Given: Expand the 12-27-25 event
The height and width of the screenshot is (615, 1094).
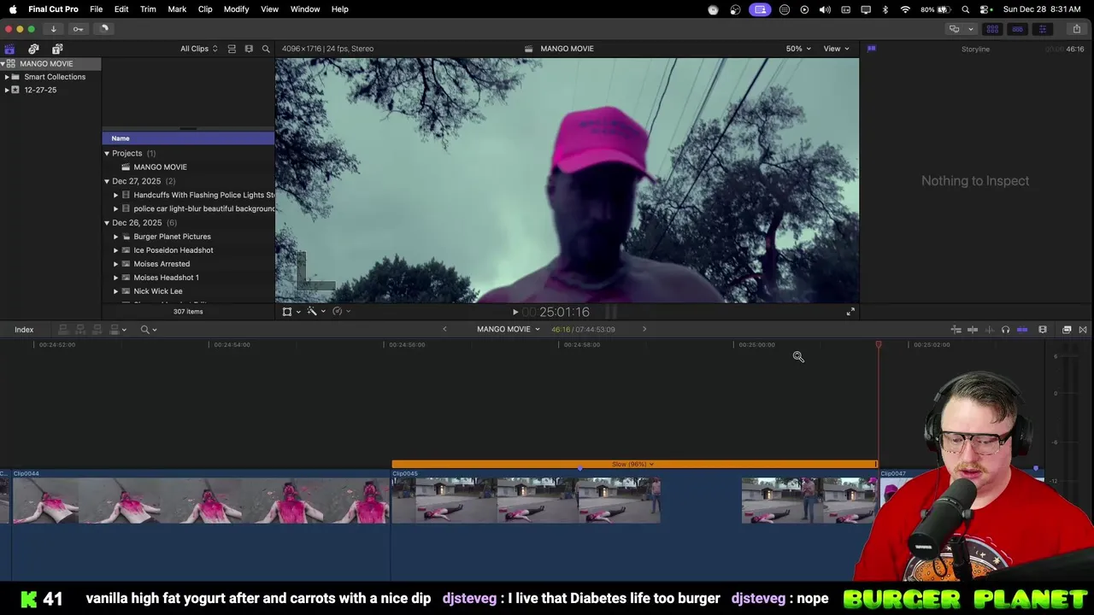Looking at the screenshot, I should click(7, 90).
